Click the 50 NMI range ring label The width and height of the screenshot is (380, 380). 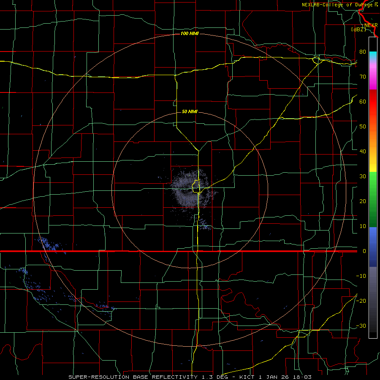tap(190, 111)
